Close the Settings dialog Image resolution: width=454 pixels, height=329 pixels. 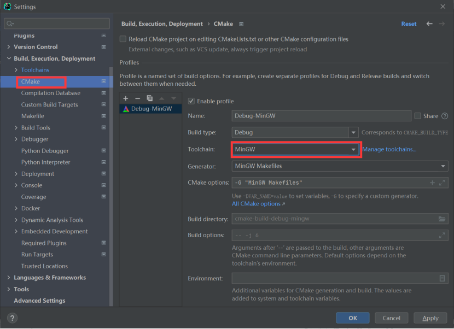tap(443, 7)
